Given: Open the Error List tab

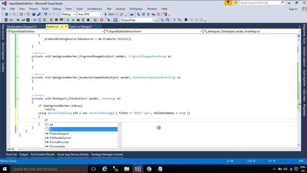Looking at the screenshot, I should click(x=12, y=155).
